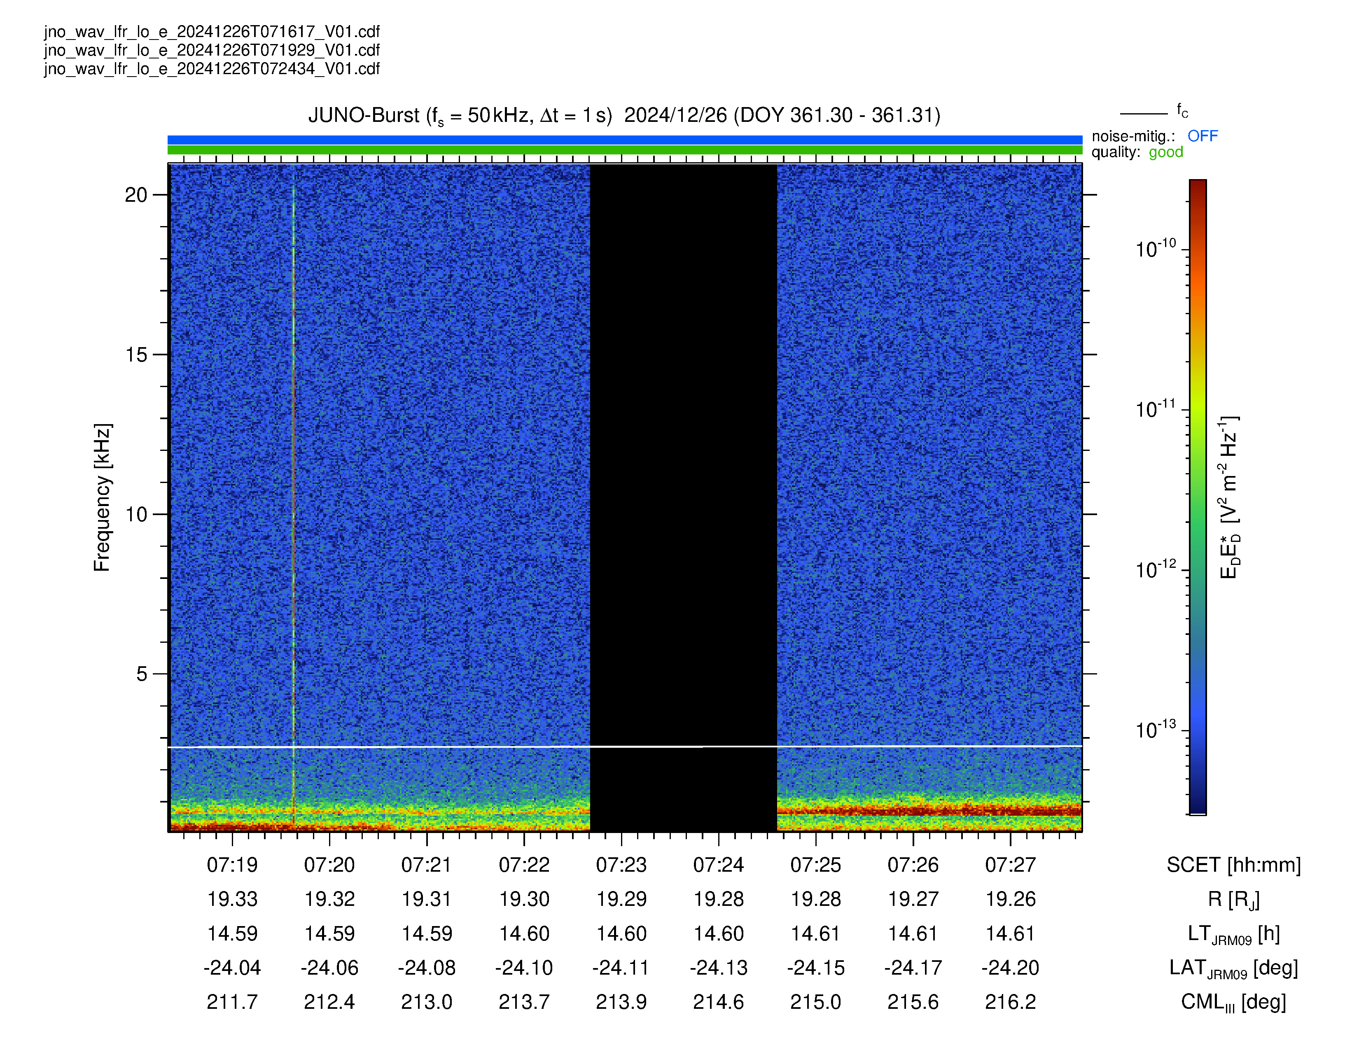Click the green 'good' quality label
Image resolution: width=1359 pixels, height=1050 pixels.
pyautogui.click(x=1165, y=153)
